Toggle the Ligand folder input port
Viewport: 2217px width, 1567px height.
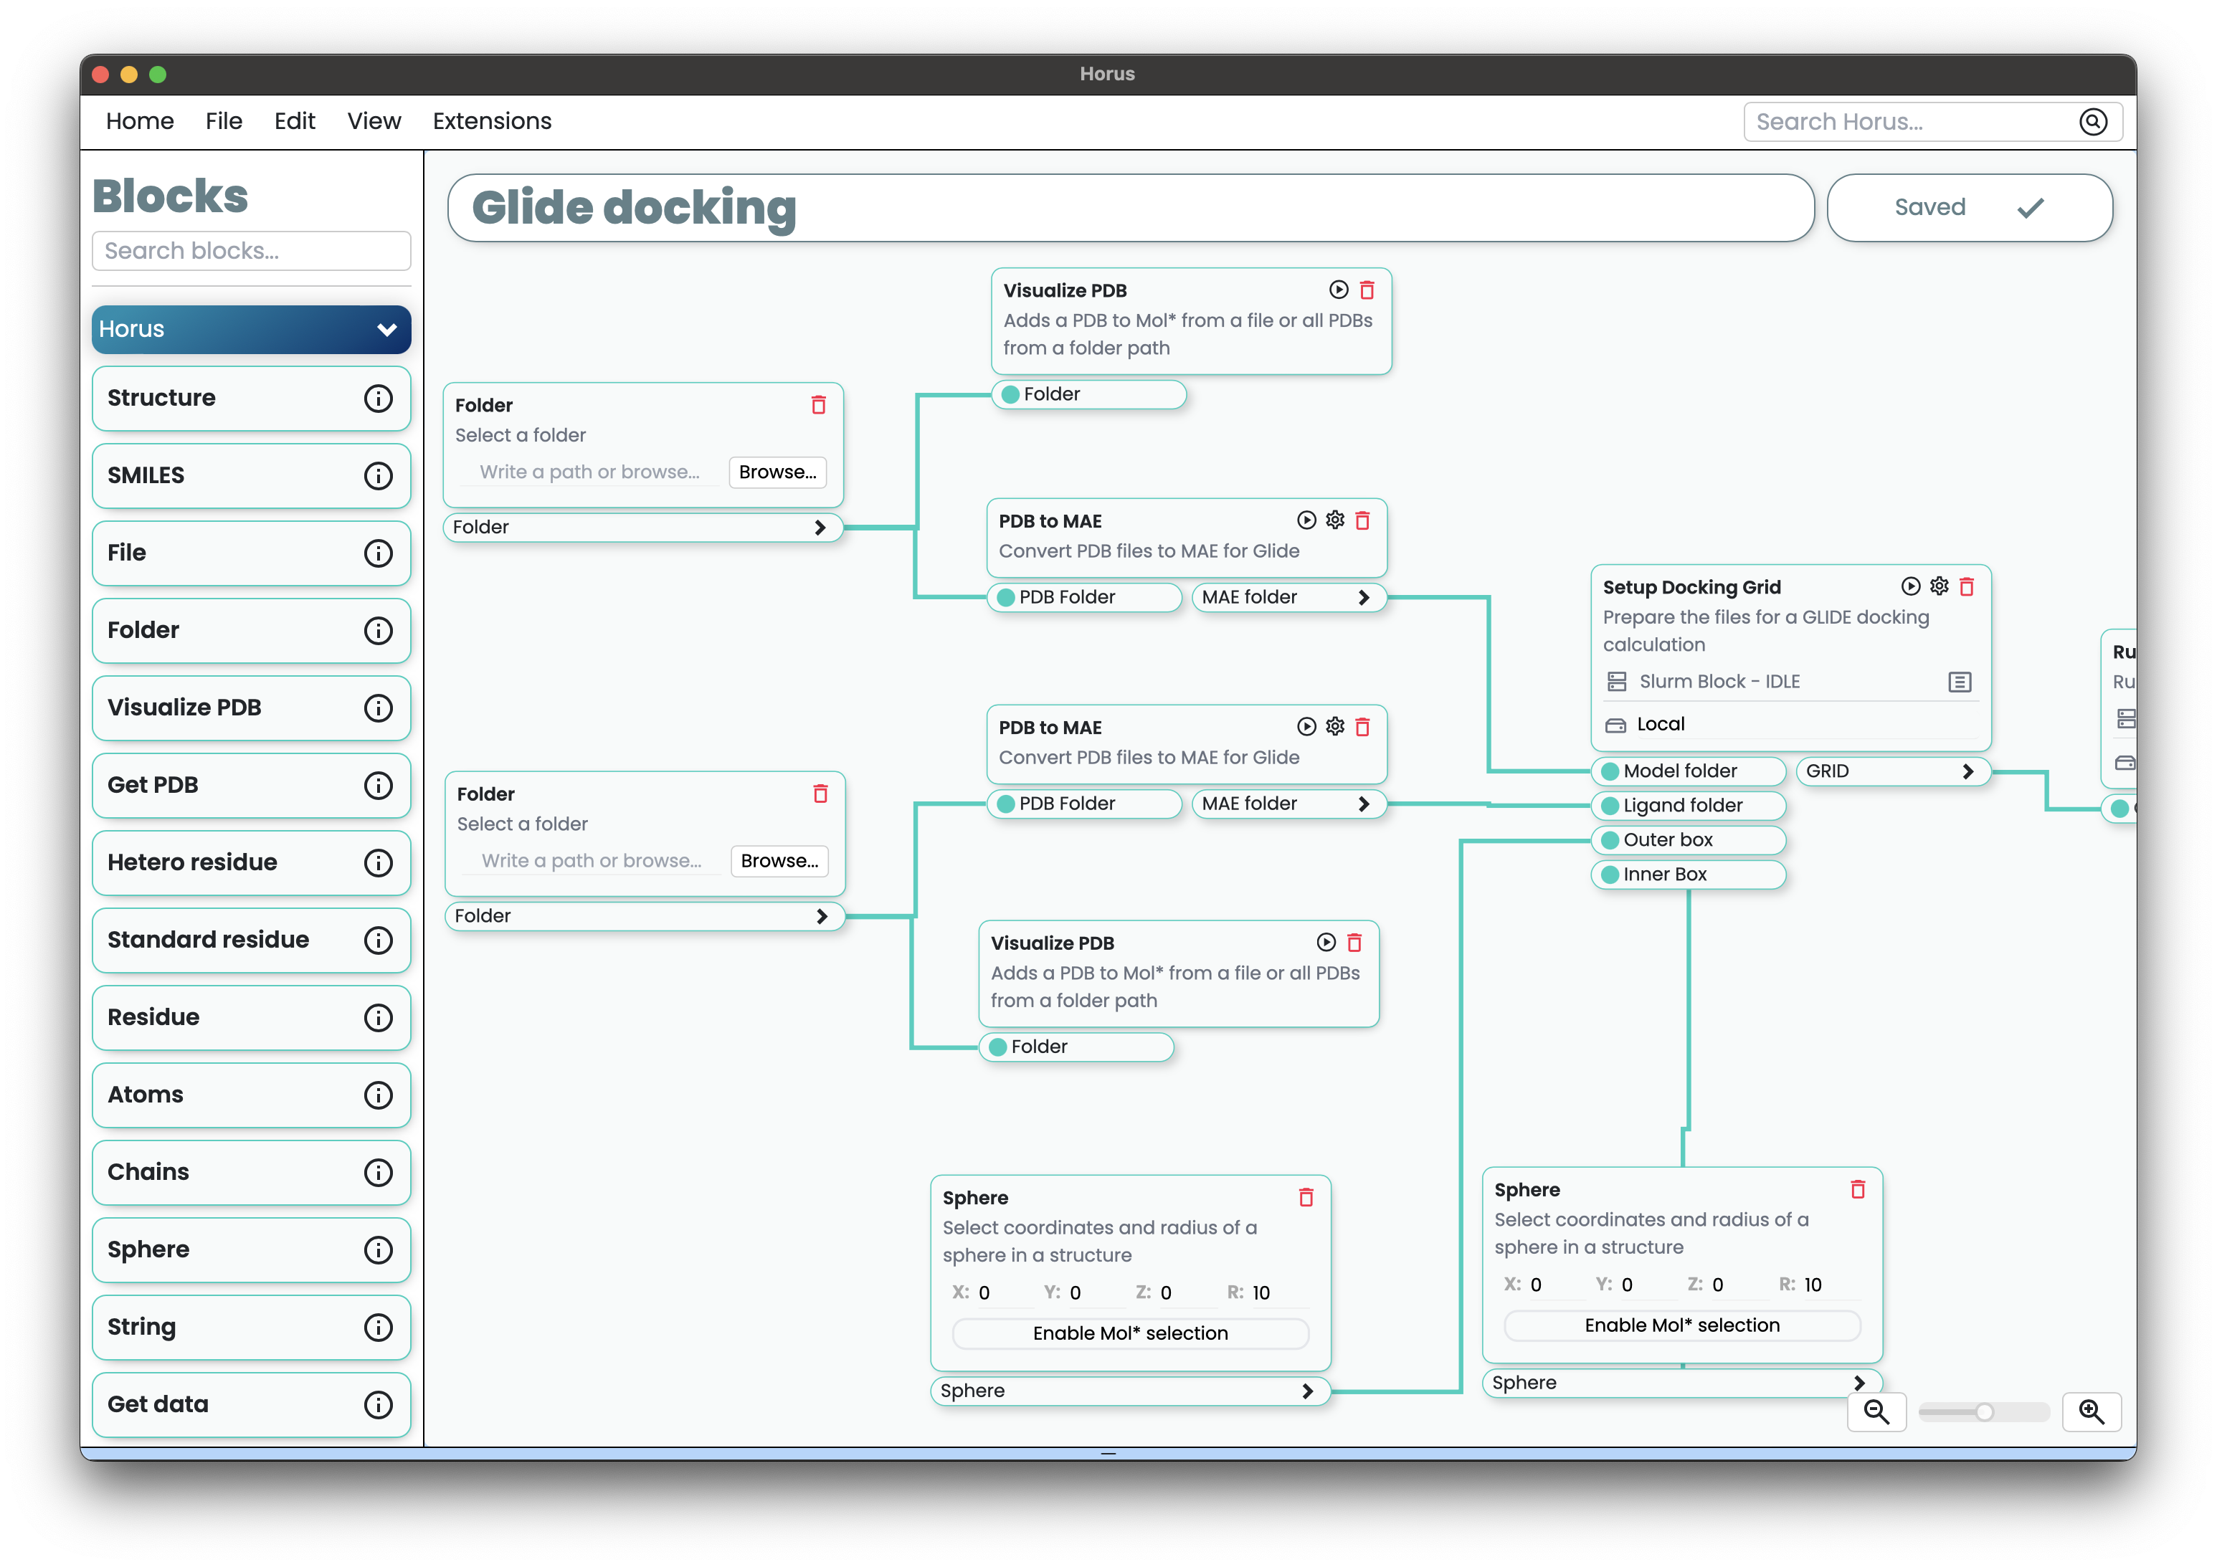click(1610, 805)
